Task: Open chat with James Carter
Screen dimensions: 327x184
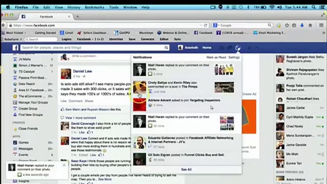Action: click(x=300, y=108)
